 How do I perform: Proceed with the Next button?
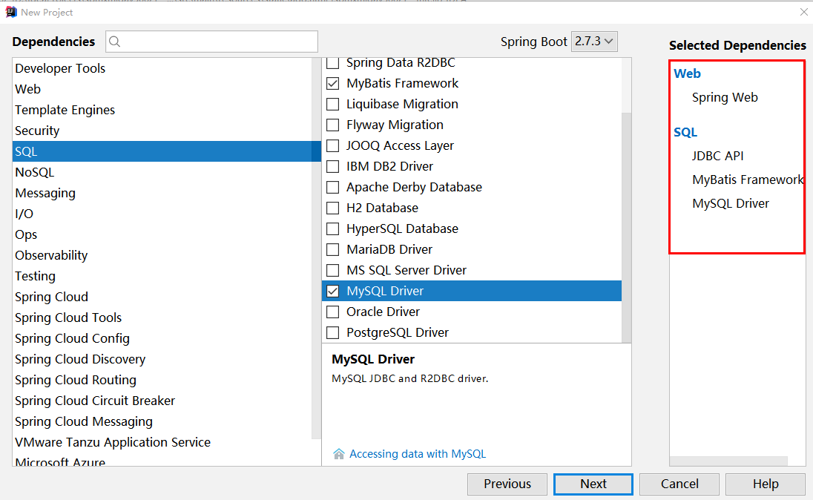pos(593,484)
